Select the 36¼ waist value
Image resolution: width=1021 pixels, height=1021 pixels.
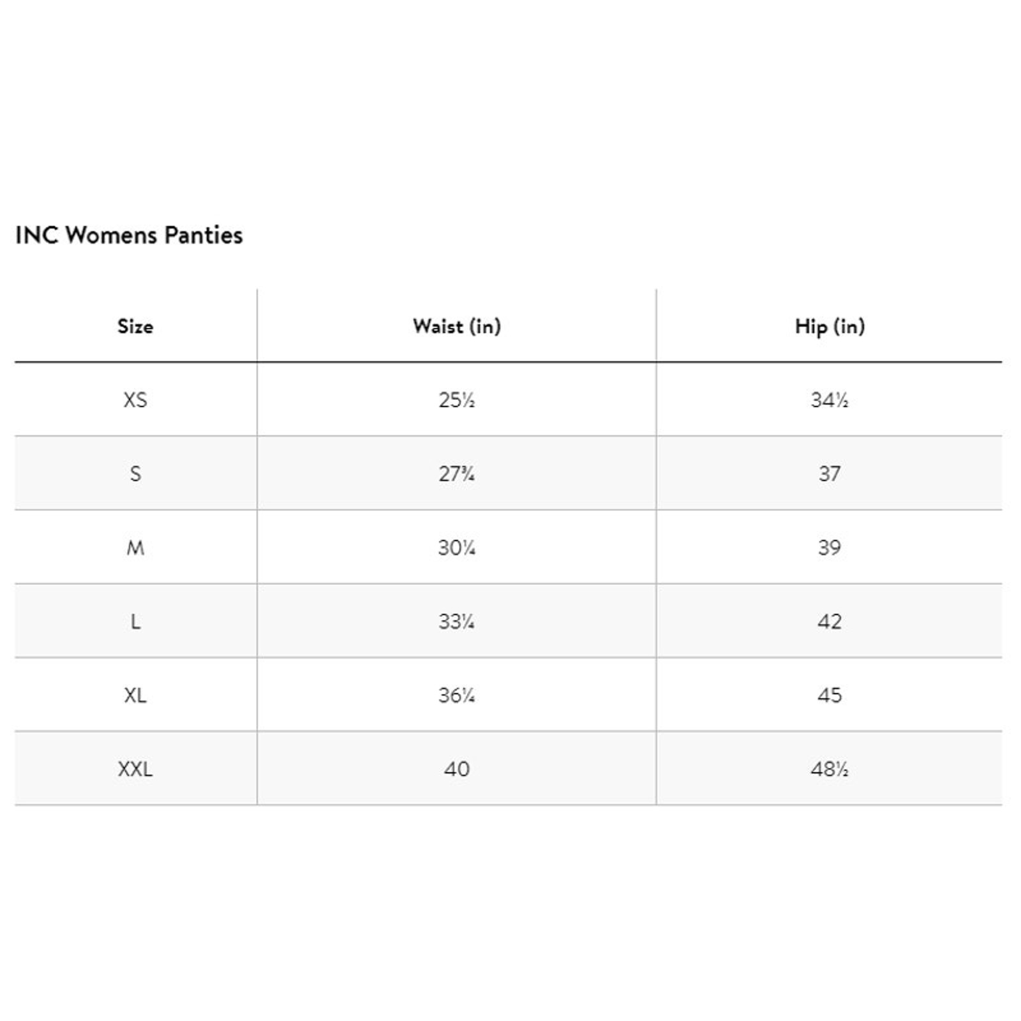(x=457, y=695)
